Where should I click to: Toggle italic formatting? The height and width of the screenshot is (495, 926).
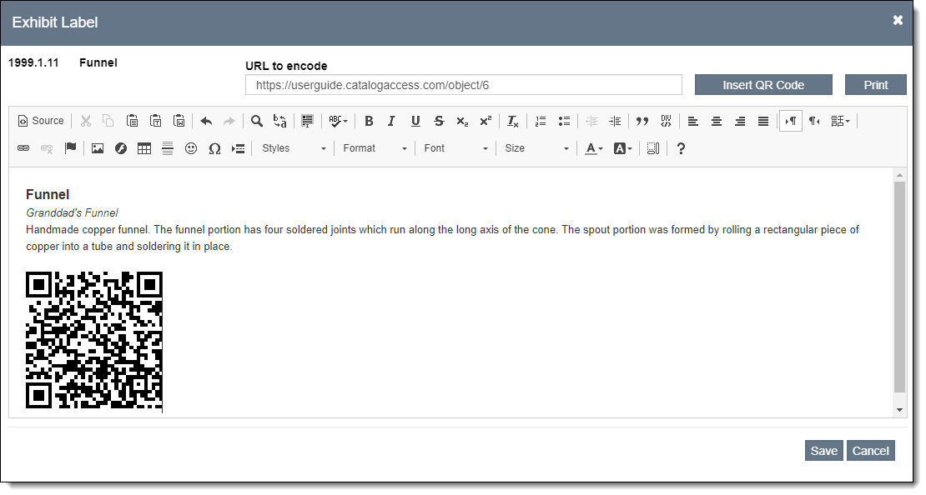391,121
